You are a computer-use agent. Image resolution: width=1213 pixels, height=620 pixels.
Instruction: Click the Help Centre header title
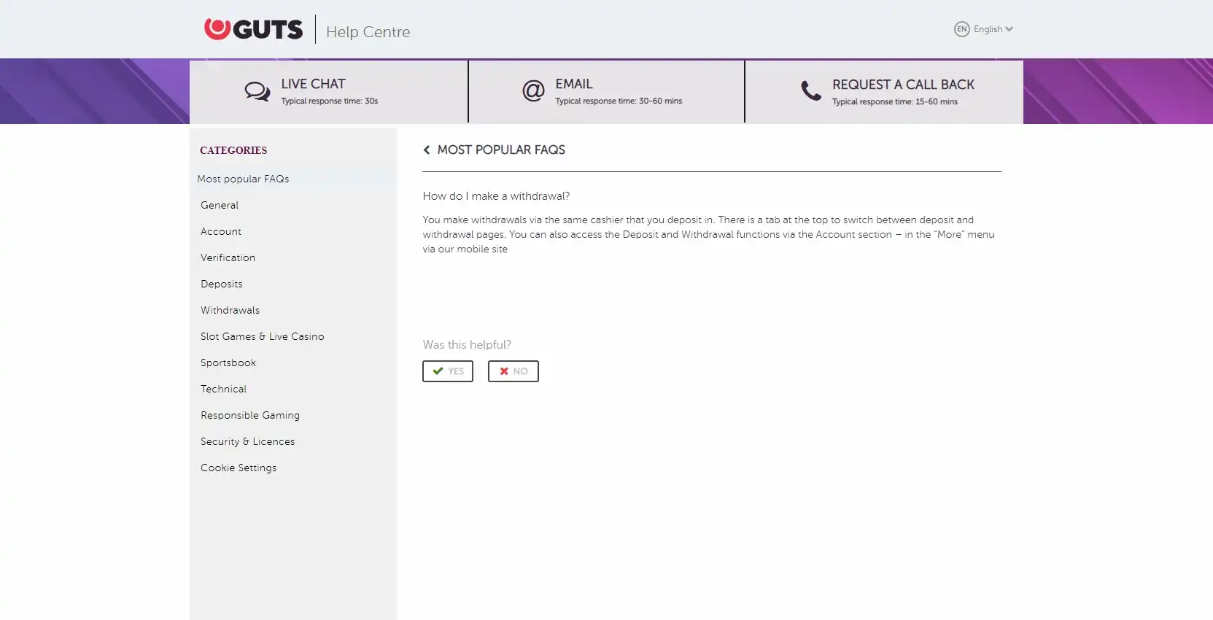point(368,31)
